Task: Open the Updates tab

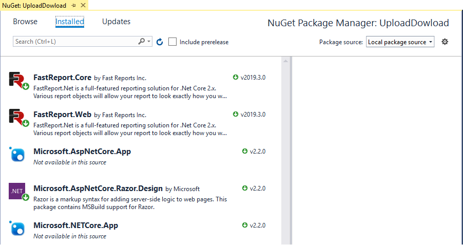Action: [x=117, y=22]
